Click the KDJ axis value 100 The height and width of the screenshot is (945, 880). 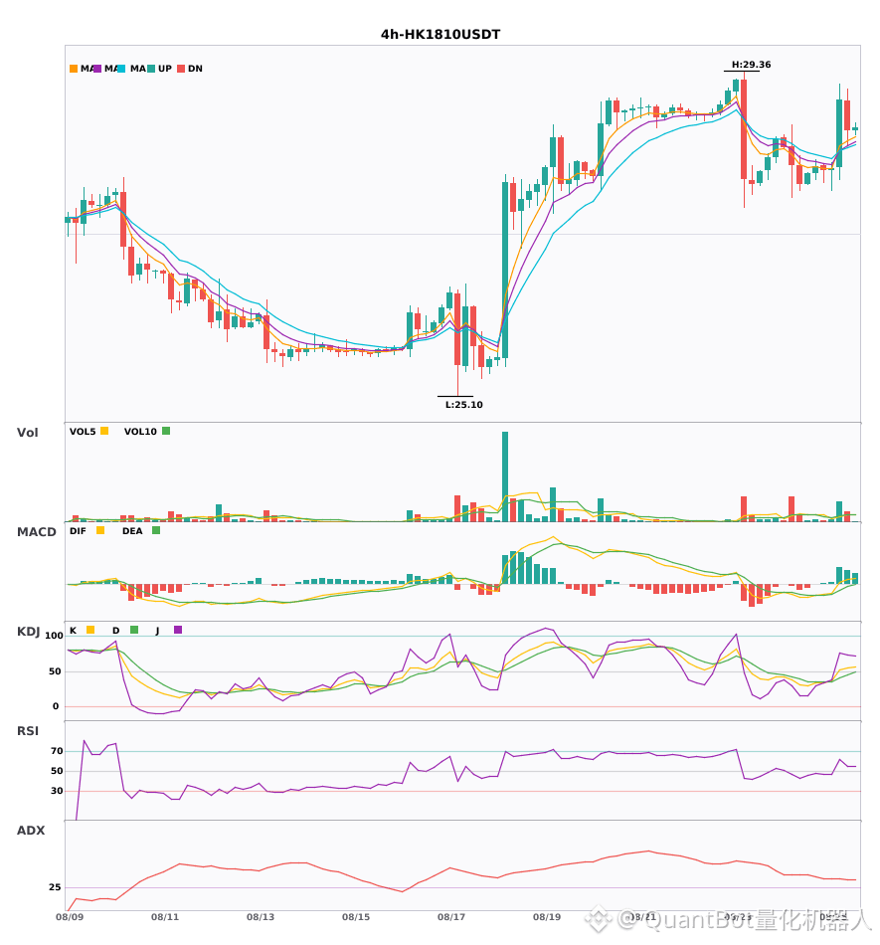55,636
